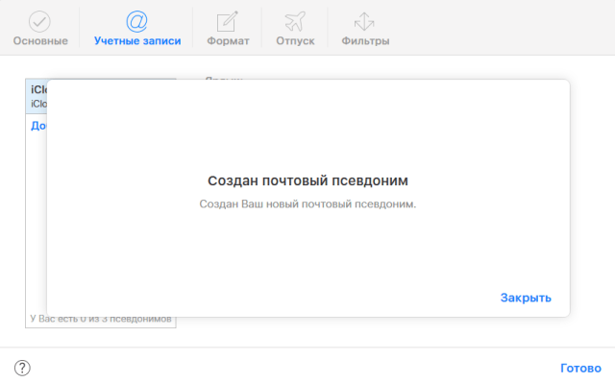This screenshot has width=615, height=383.
Task: Switch to the Основные tab label
Action: pos(40,40)
